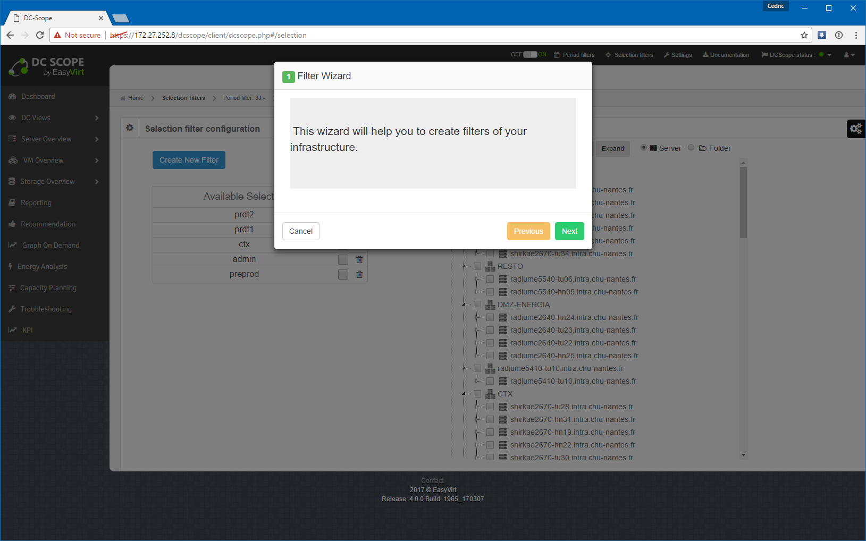Select the Folder radio button
The width and height of the screenshot is (866, 541).
(691, 148)
